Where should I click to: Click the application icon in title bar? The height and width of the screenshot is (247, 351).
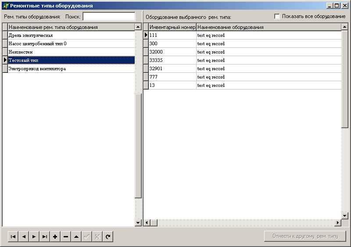click(x=5, y=6)
